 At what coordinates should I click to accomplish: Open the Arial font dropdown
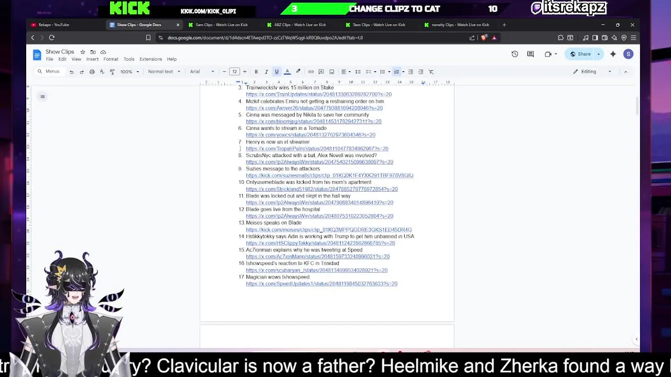coord(202,72)
